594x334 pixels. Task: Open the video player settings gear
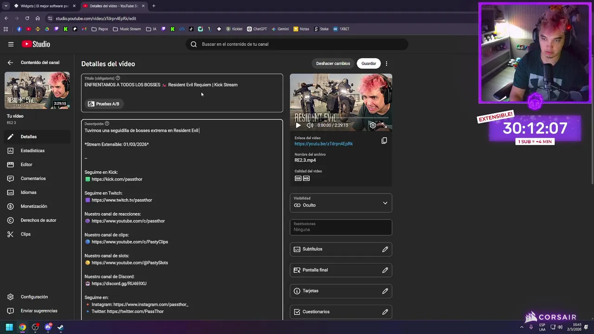(373, 125)
